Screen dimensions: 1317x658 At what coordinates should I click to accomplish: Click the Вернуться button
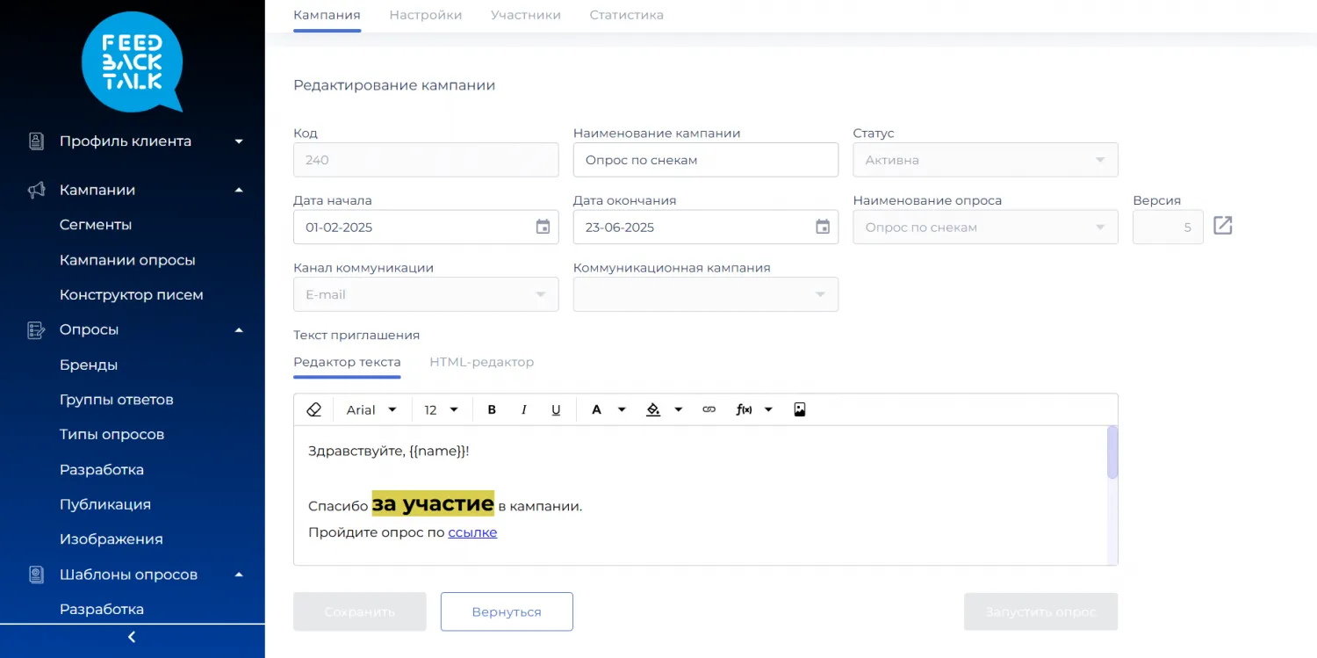(507, 611)
